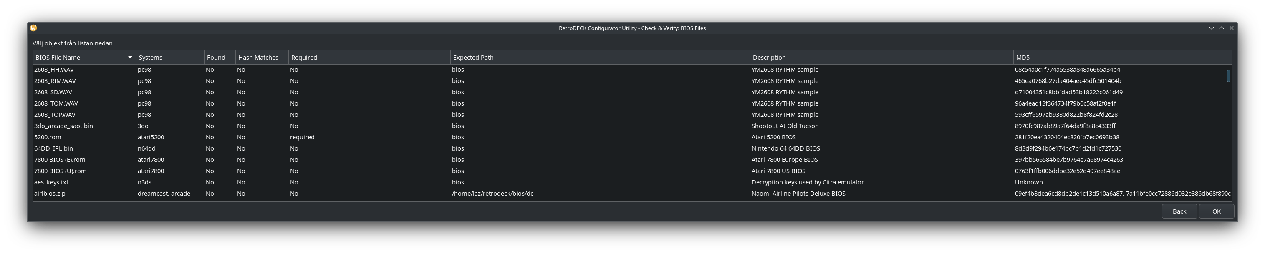Select the airlbios.zip entry
The image size is (1265, 254).
click(50, 194)
